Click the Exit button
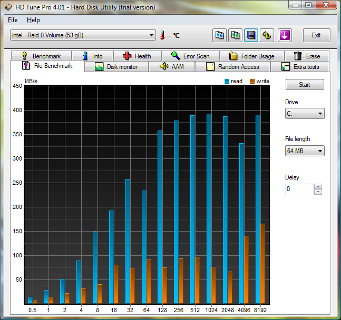Screen dimensions: 341x320 click(x=316, y=35)
